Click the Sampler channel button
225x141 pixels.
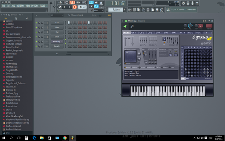click(x=57, y=46)
